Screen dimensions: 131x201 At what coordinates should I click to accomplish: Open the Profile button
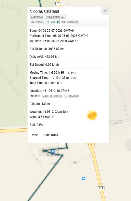[x=37, y=22]
